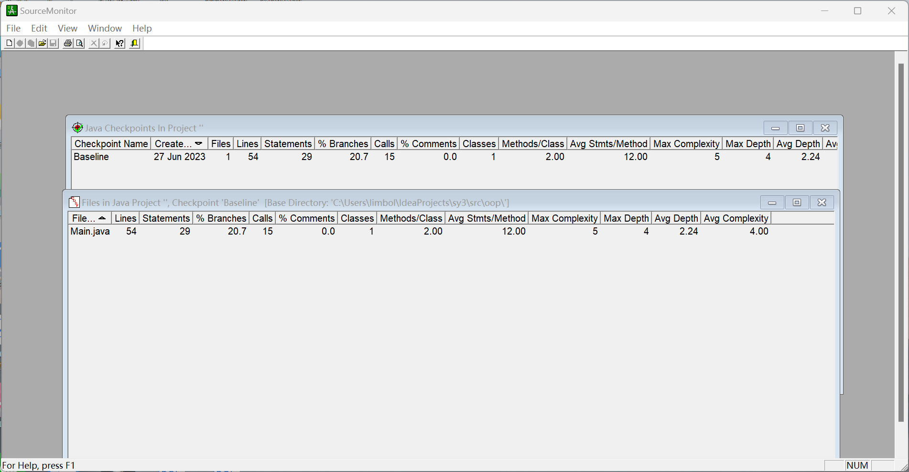Sort by % Comments in the Files window
Image resolution: width=909 pixels, height=472 pixels.
click(306, 218)
